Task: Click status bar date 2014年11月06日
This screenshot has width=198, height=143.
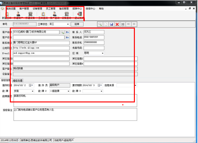Action: coord(10,140)
